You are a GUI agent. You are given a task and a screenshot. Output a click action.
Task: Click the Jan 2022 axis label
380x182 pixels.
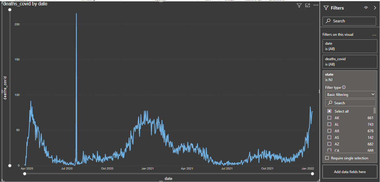[x=308, y=168]
